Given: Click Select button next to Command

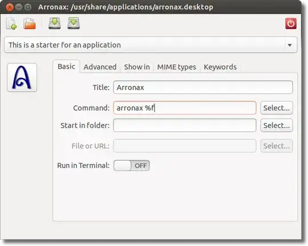Looking at the screenshot, I should pyautogui.click(x=277, y=108).
